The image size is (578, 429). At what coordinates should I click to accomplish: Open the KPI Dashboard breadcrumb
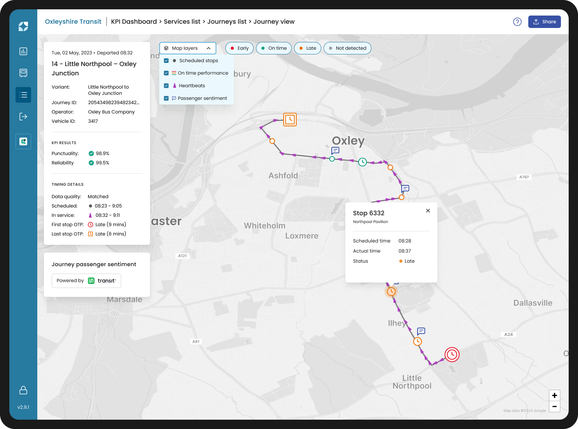point(134,22)
